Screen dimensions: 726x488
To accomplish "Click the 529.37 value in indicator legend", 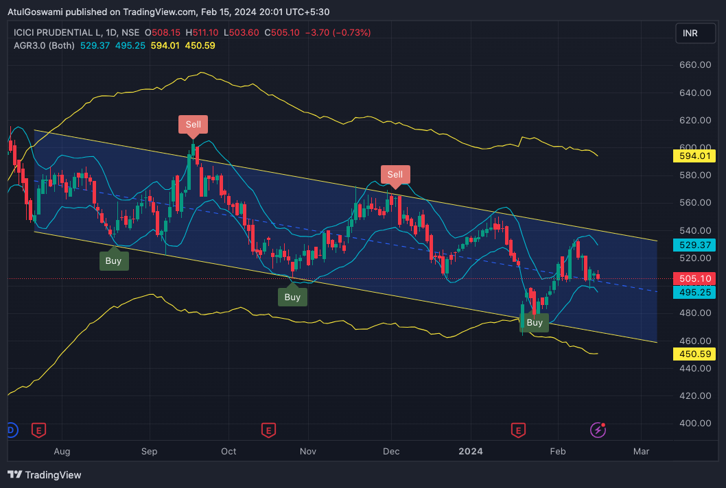I will tap(95, 45).
